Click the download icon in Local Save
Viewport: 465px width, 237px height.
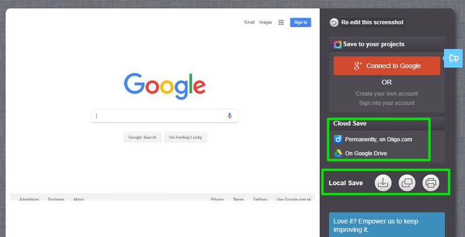tap(383, 183)
